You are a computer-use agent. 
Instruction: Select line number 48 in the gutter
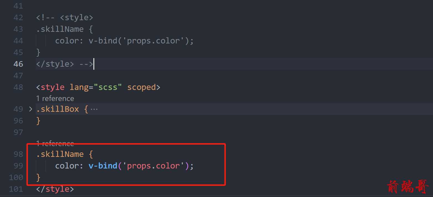click(x=18, y=87)
